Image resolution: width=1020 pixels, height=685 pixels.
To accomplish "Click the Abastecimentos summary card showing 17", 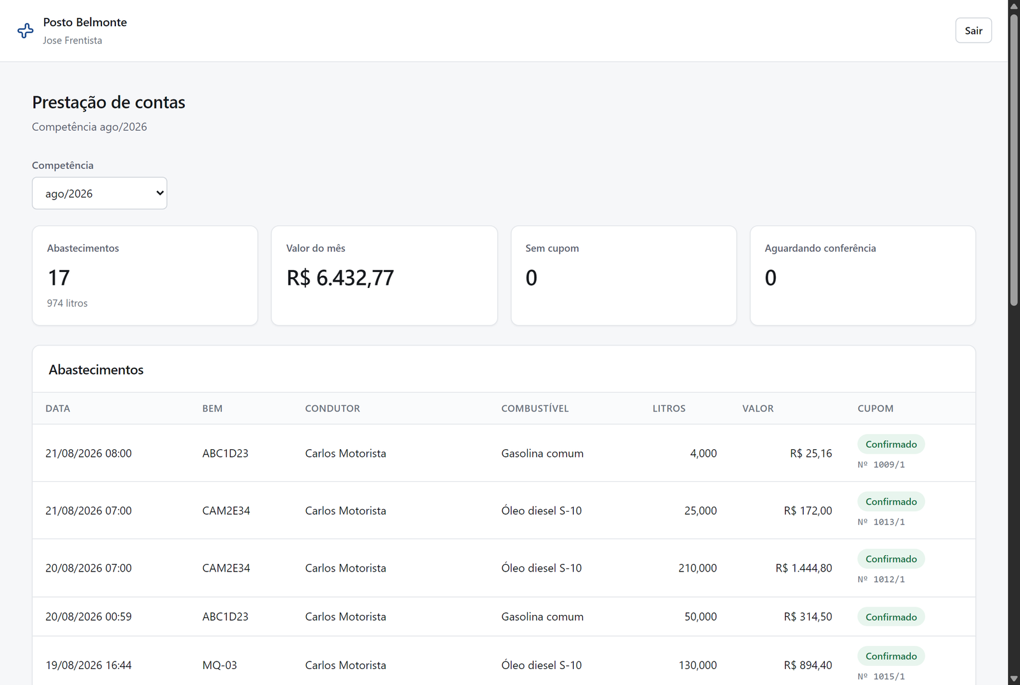I will (145, 275).
